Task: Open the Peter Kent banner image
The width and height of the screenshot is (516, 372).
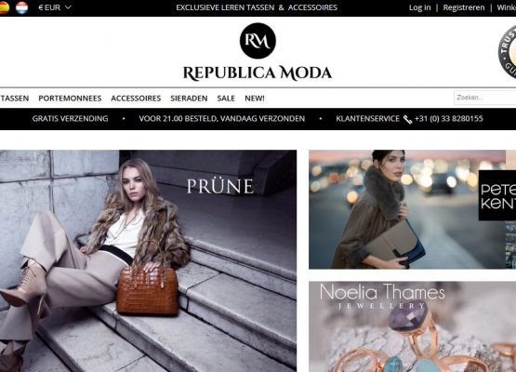Action: point(413,209)
